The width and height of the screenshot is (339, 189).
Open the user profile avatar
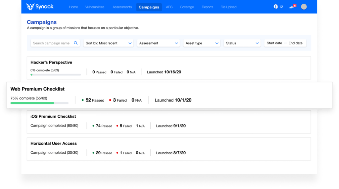[x=304, y=7]
